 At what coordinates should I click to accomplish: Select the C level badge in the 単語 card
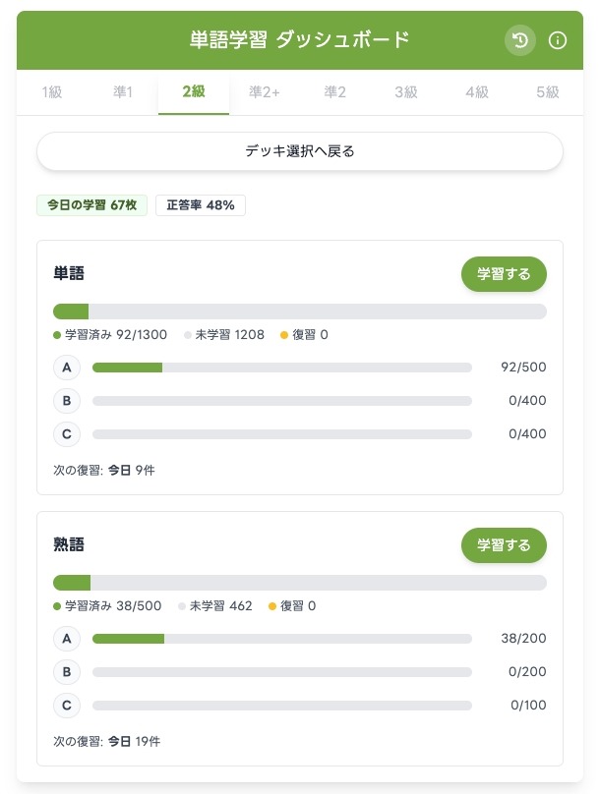click(x=67, y=434)
